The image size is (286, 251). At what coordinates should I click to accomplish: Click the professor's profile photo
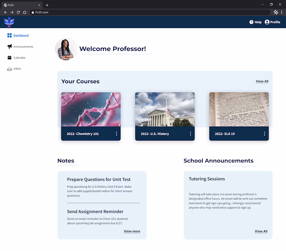pyautogui.click(x=66, y=49)
